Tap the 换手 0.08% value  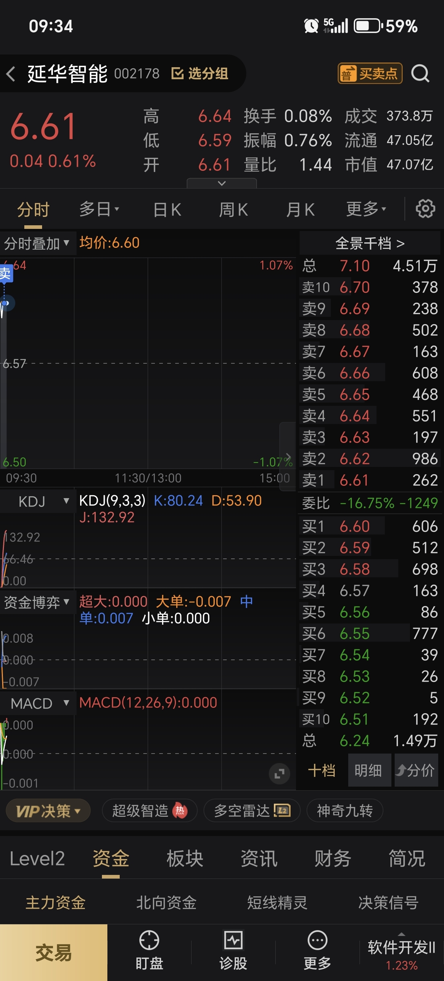308,116
